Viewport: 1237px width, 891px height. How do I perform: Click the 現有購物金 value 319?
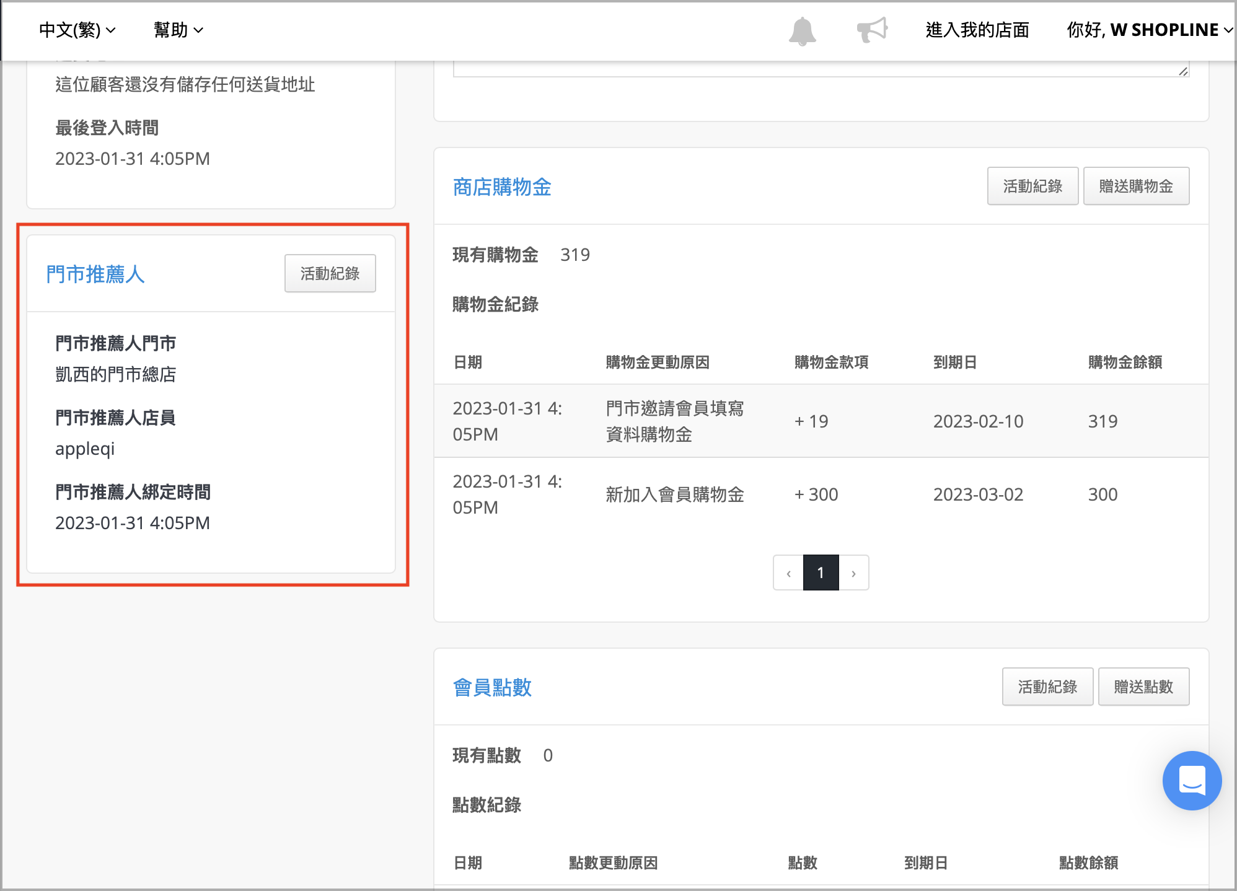(575, 255)
